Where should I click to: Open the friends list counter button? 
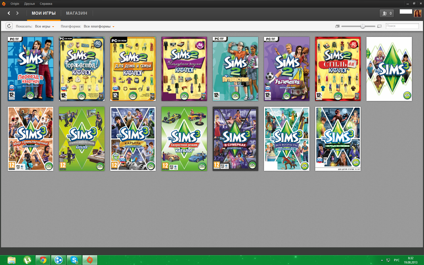point(387,13)
